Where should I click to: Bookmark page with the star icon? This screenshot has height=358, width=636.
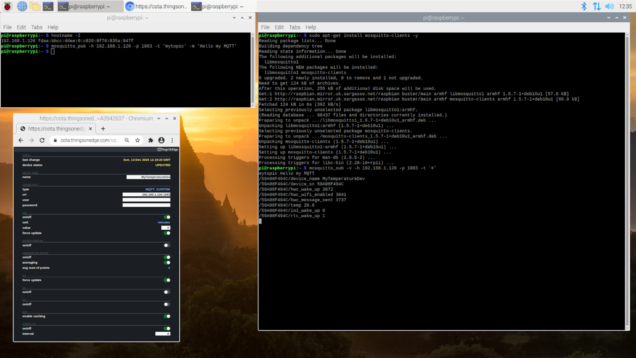point(137,140)
